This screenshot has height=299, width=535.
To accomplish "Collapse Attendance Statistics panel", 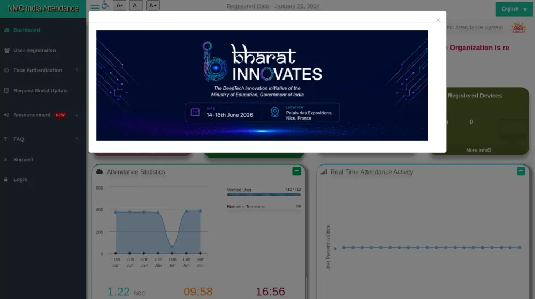I will click(296, 171).
